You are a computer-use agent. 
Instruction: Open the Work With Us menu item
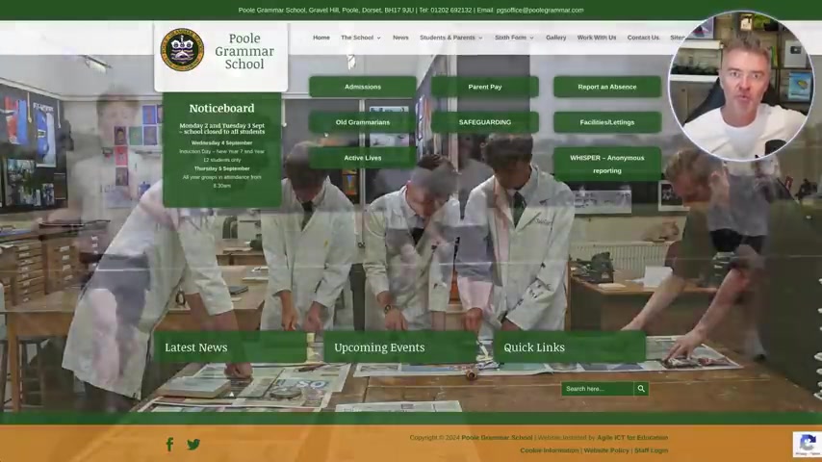[597, 38]
